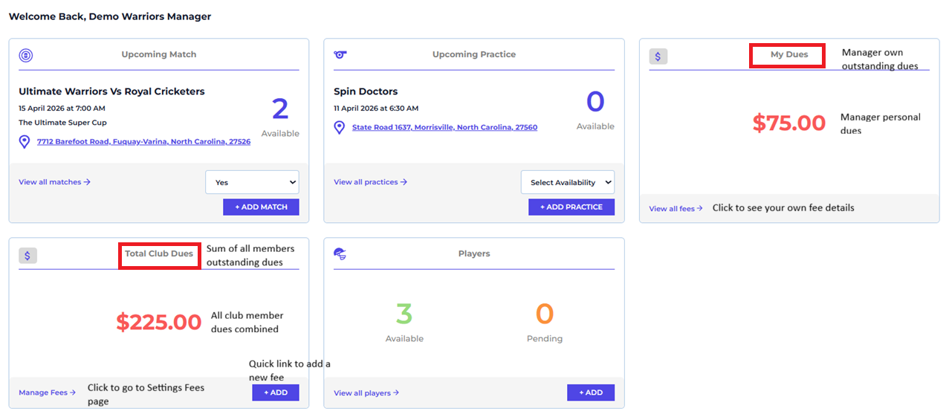
Task: Click the Players card heading
Action: click(x=474, y=253)
